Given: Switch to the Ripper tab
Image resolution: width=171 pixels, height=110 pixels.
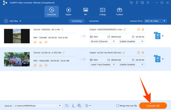Looking at the screenshot, I should 68,11.
